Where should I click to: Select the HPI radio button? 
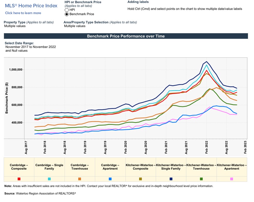point(67,10)
